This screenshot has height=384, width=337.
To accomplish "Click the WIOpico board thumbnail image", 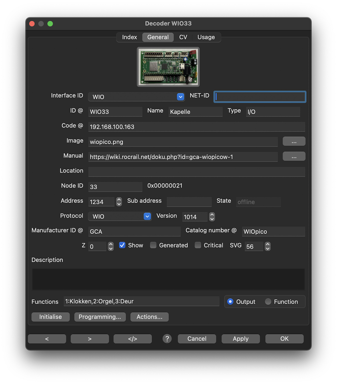I will click(168, 67).
